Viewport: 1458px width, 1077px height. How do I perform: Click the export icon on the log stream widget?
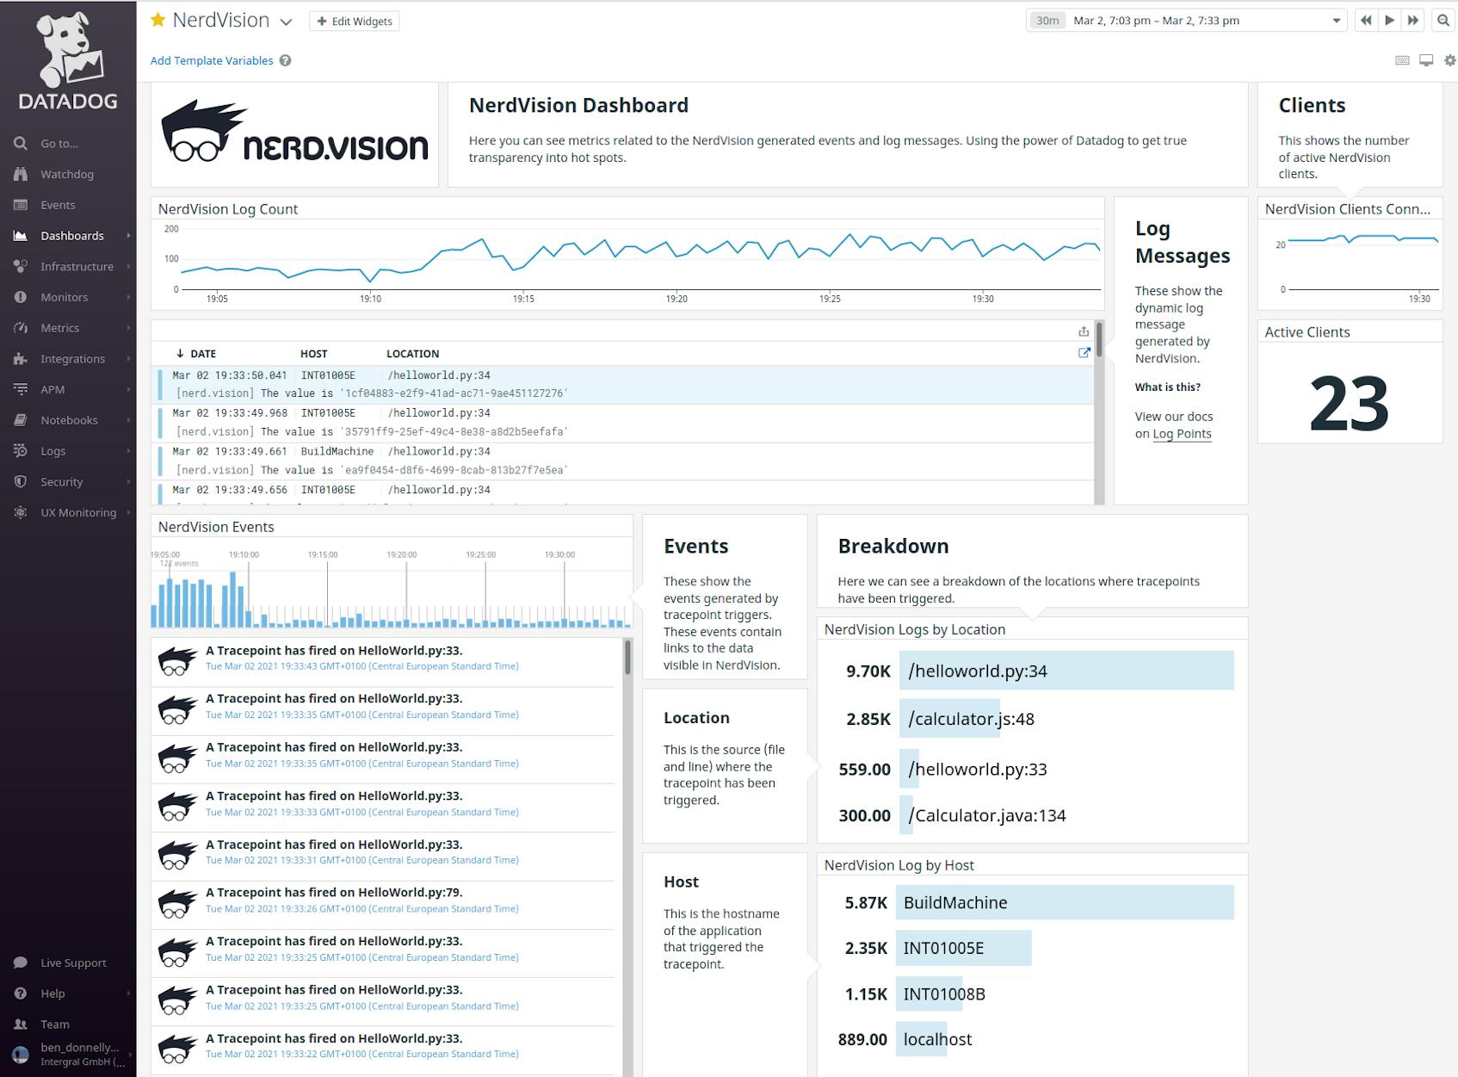tap(1083, 331)
